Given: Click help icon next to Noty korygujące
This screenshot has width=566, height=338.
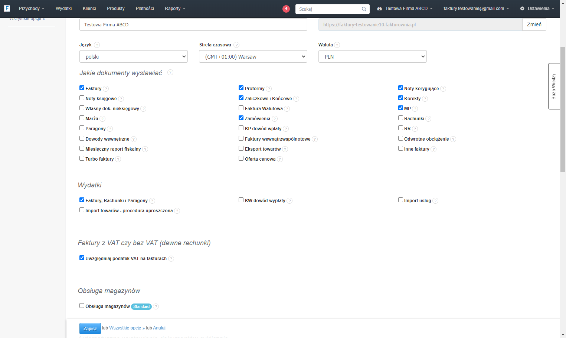Looking at the screenshot, I should click(443, 89).
